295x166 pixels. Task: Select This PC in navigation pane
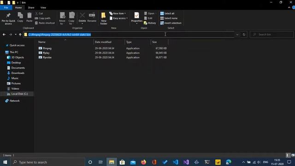pyautogui.click(x=14, y=52)
